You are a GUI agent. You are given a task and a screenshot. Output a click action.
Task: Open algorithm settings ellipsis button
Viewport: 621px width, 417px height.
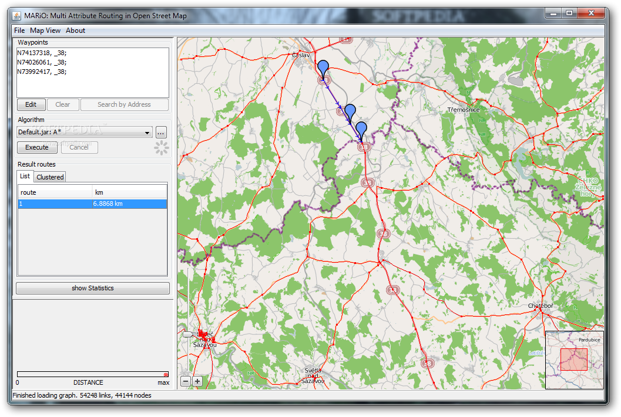(161, 133)
